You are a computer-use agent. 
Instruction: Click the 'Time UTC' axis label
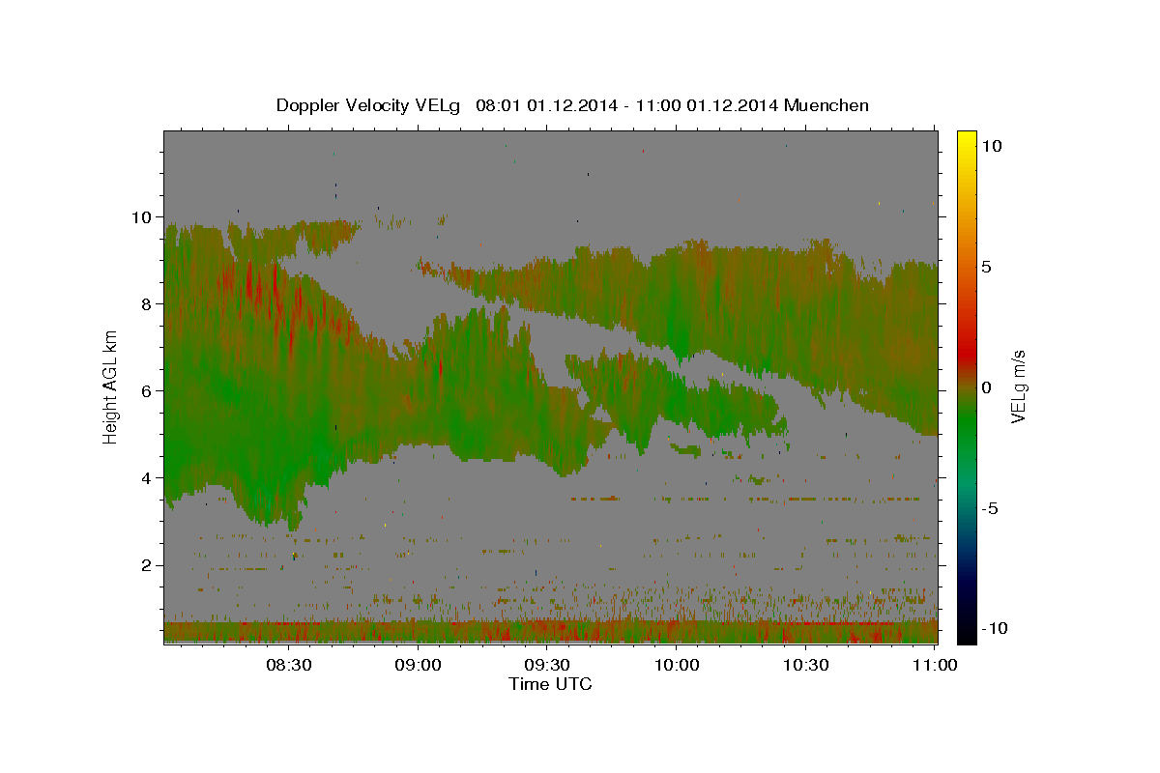point(550,684)
